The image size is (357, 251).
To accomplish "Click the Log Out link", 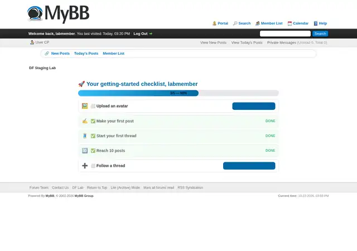I will click(x=141, y=33).
